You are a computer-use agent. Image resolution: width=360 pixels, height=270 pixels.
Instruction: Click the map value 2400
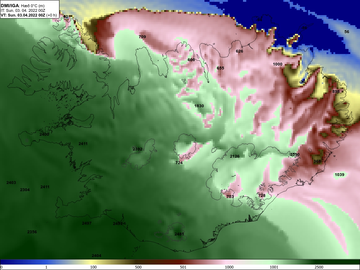(44, 135)
